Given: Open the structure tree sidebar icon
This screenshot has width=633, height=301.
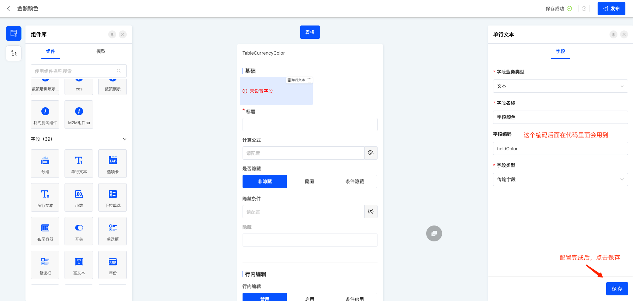Looking at the screenshot, I should click(x=14, y=53).
